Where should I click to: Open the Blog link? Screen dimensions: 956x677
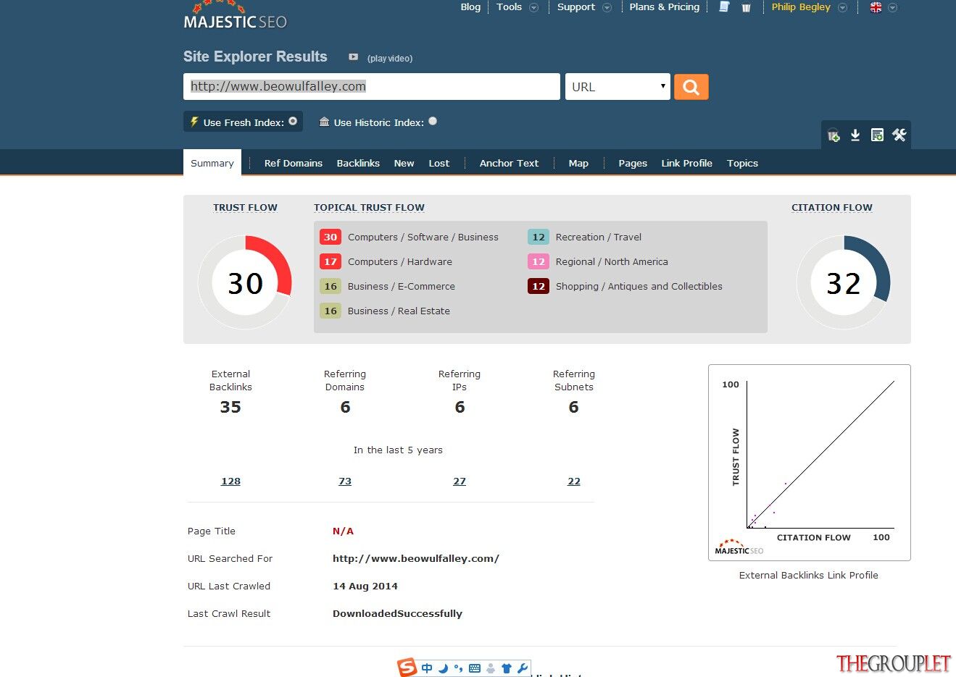[470, 7]
